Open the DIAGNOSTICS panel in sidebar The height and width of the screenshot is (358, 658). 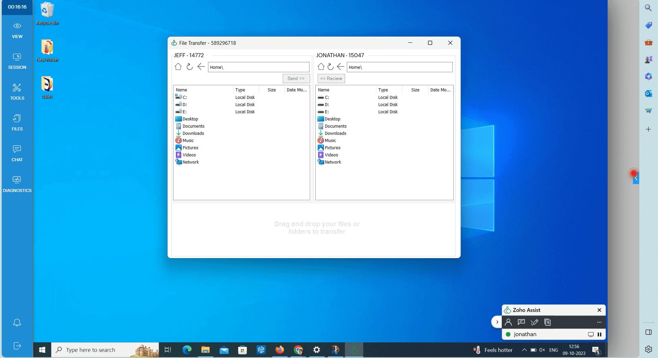[x=17, y=184]
